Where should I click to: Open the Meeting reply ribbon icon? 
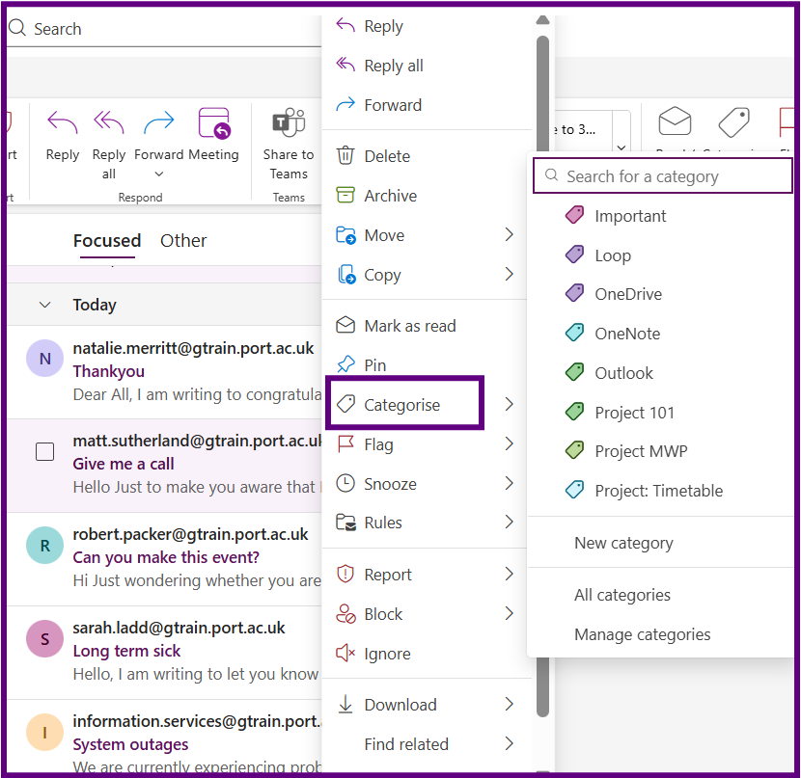pos(213,123)
